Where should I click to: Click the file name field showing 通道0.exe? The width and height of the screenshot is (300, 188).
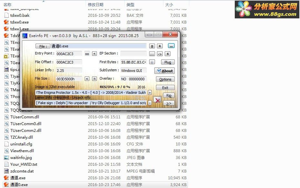[x=98, y=46]
